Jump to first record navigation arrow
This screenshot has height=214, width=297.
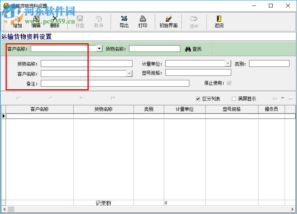coord(19,98)
